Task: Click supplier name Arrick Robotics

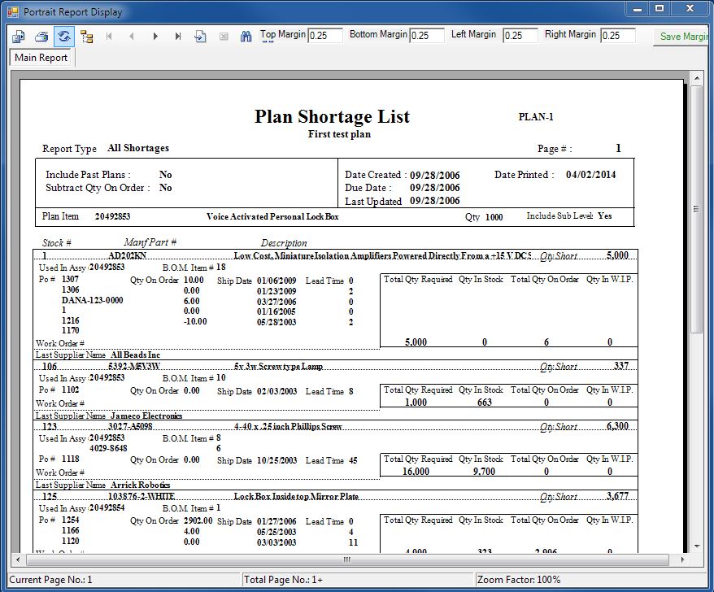Action: (x=140, y=485)
